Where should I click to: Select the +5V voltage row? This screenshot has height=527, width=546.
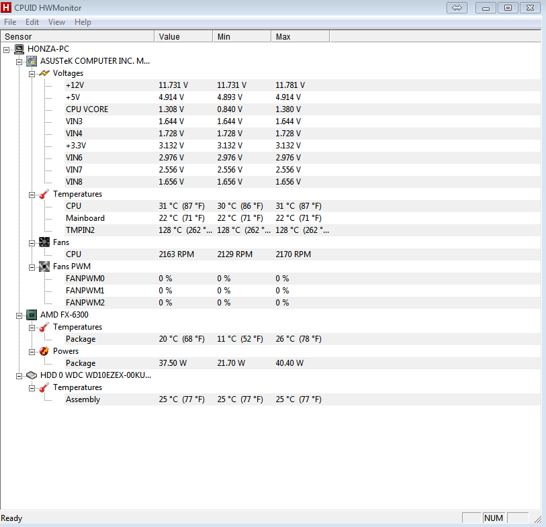302,97
